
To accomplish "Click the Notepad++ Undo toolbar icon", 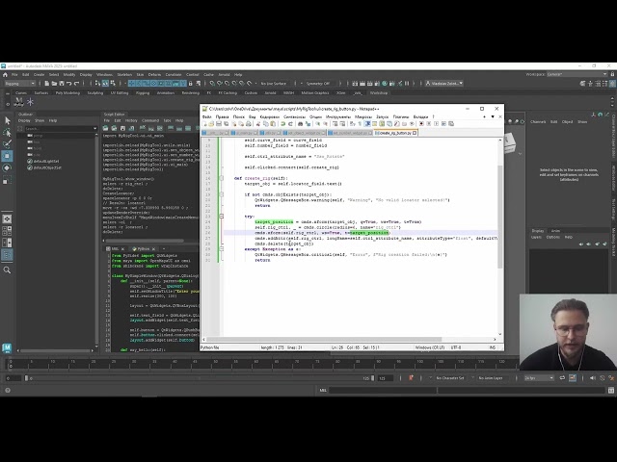I will click(x=282, y=124).
